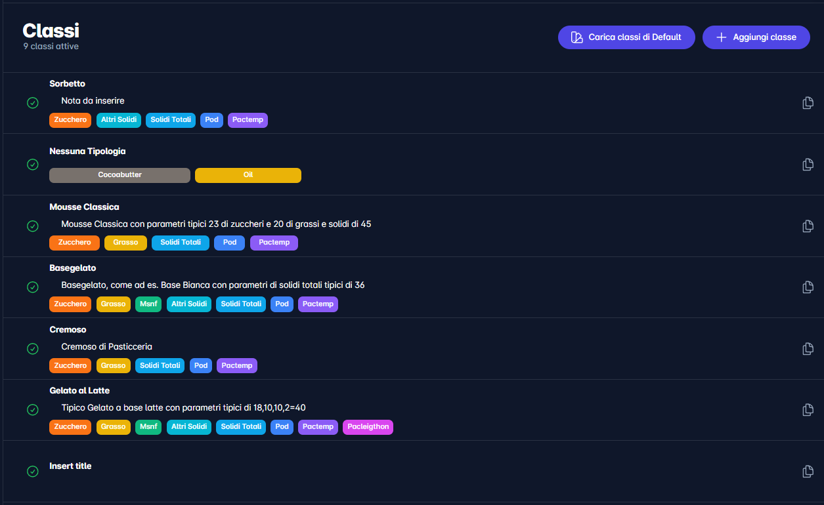This screenshot has height=505, width=824.
Task: Toggle the Gelato al Latte active checkmark
Action: click(x=32, y=410)
